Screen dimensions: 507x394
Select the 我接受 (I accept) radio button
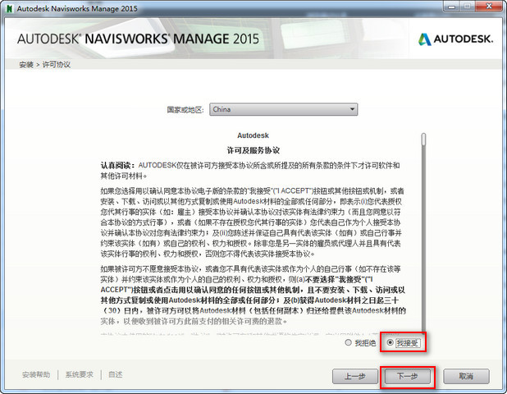390,342
